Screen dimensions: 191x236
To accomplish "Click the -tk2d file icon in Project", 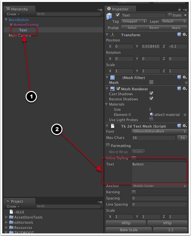I will (11, 212).
